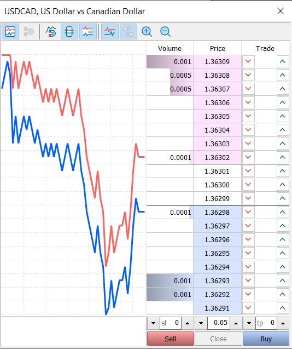This screenshot has height=349, width=292.
Task: Place a buy order at price 1.36298
Action: 283,212
